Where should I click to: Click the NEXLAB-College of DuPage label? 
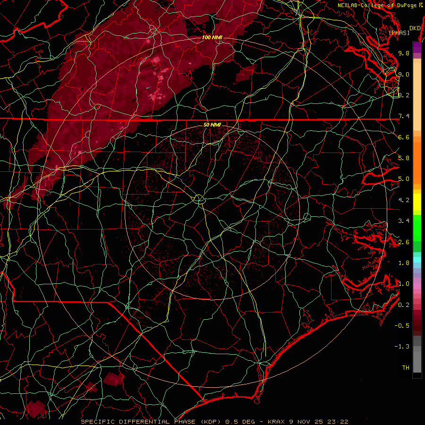click(x=380, y=5)
